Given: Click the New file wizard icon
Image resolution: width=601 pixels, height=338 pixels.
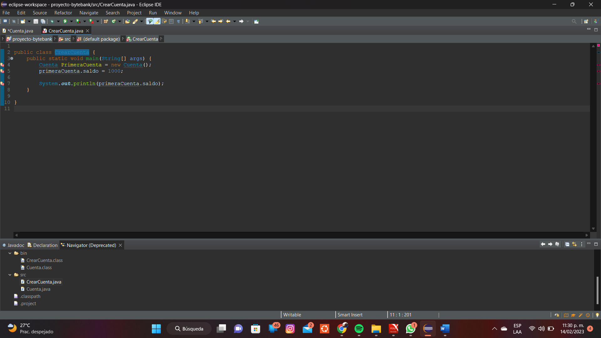Looking at the screenshot, I should click(x=23, y=21).
